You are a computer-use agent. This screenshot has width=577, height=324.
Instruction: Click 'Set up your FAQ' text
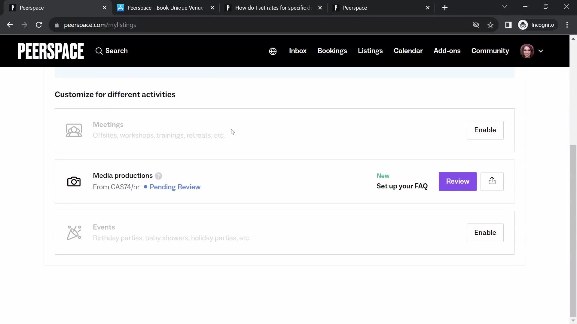[402, 186]
